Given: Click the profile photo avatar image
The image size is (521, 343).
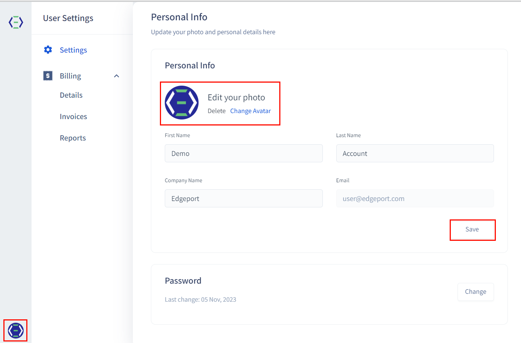Looking at the screenshot, I should tap(182, 103).
